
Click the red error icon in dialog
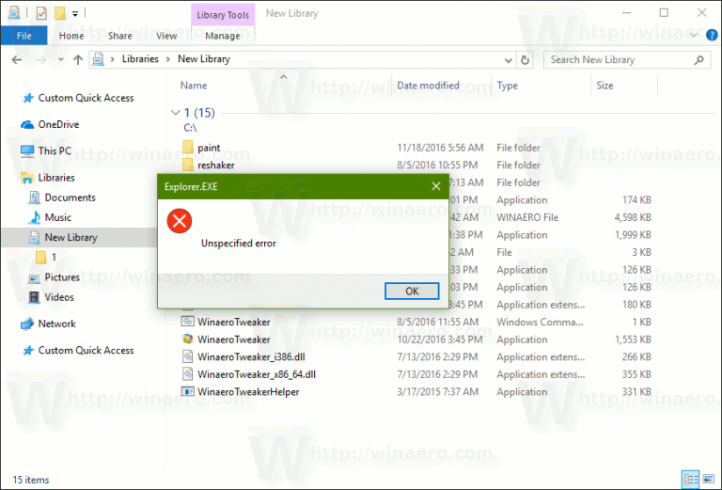click(x=180, y=221)
